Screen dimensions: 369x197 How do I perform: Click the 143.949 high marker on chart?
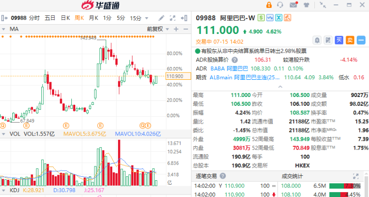(x=88, y=38)
